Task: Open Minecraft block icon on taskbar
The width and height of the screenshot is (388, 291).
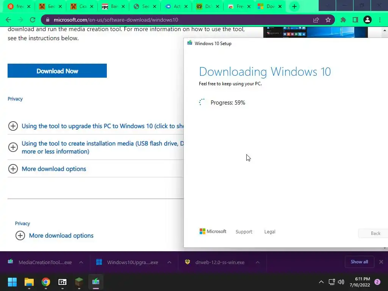Action: click(x=79, y=282)
